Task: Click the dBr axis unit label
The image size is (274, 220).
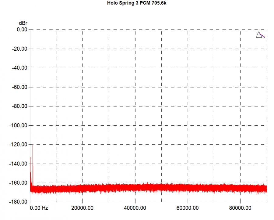Action: pyautogui.click(x=23, y=23)
